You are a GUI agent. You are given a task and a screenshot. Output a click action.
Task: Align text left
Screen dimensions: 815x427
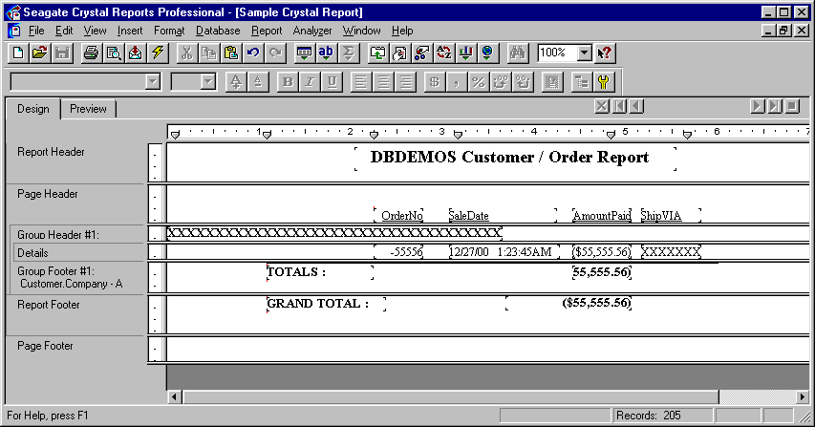pyautogui.click(x=361, y=82)
